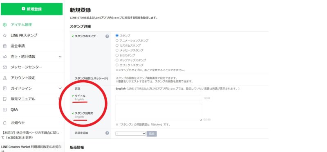Open the Q&A menu item

pyautogui.click(x=14, y=109)
